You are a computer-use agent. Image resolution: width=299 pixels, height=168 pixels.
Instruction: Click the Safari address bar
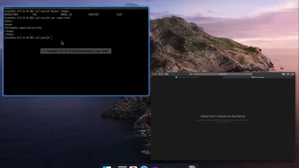tap(223, 74)
